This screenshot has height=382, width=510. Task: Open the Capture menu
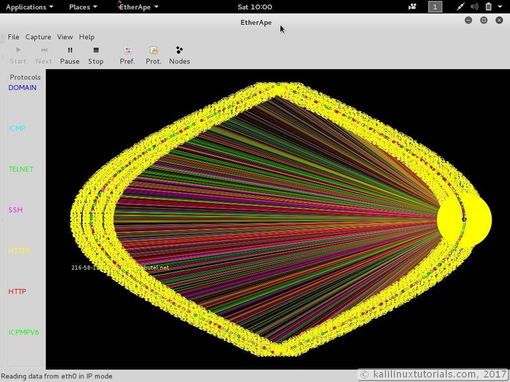tap(38, 37)
